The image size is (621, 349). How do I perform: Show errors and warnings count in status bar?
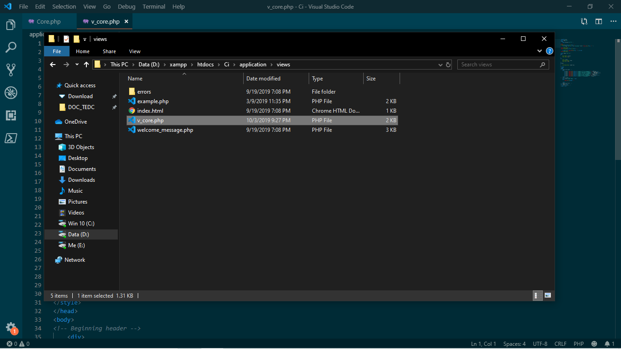[18, 344]
